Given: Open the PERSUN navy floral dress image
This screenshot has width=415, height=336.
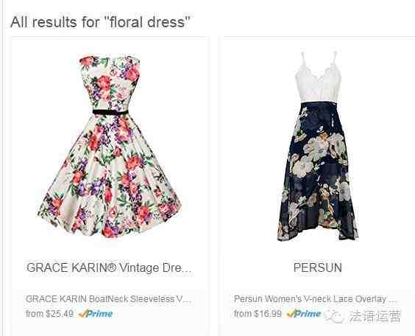Looking at the screenshot, I should coord(318,147).
